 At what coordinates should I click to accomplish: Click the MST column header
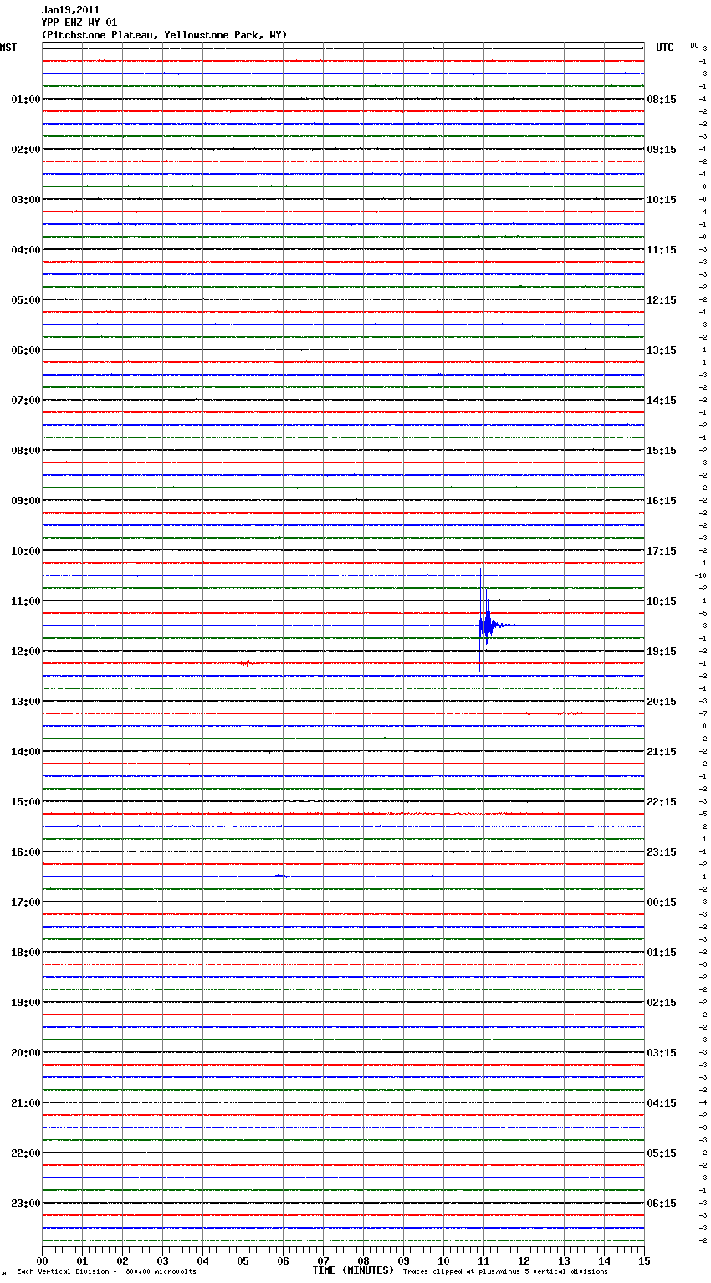pos(8,48)
